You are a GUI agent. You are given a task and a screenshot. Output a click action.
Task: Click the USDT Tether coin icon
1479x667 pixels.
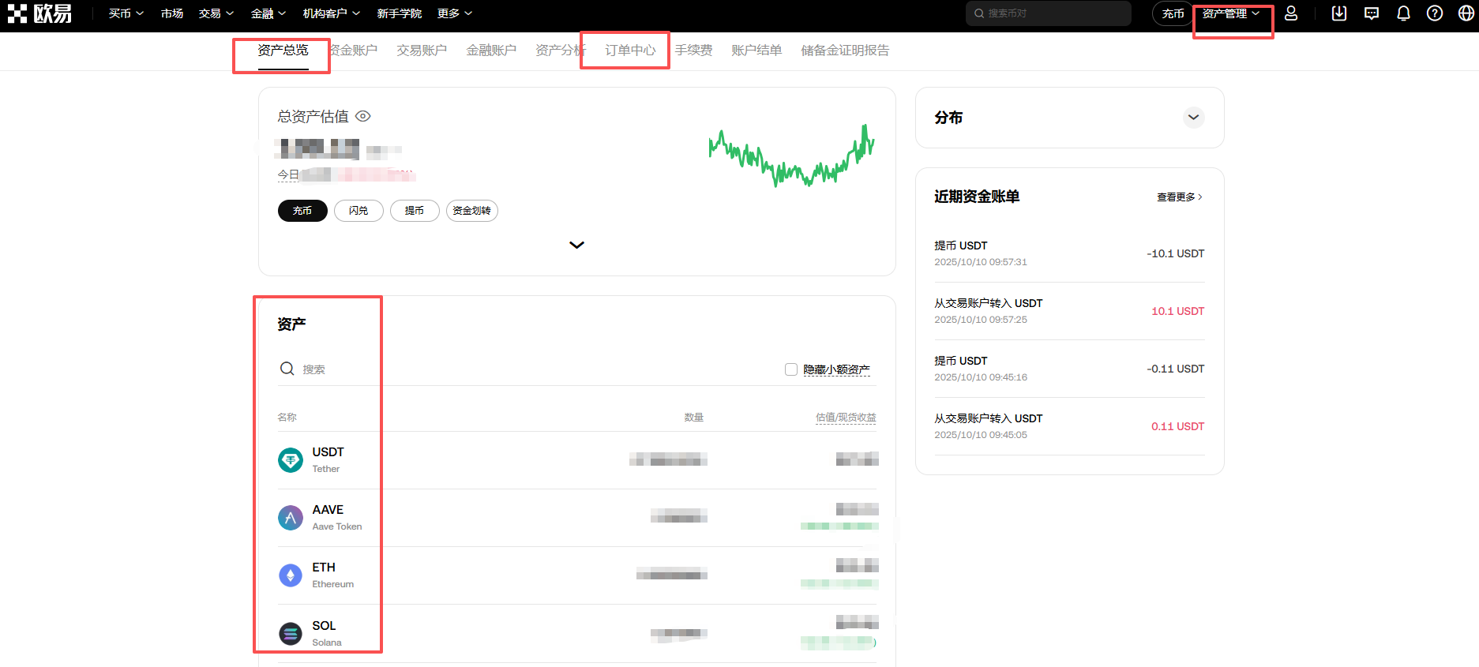coord(291,459)
